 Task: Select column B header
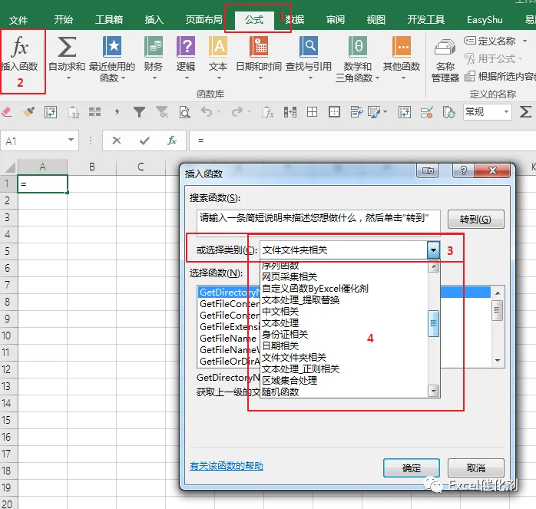pyautogui.click(x=91, y=167)
